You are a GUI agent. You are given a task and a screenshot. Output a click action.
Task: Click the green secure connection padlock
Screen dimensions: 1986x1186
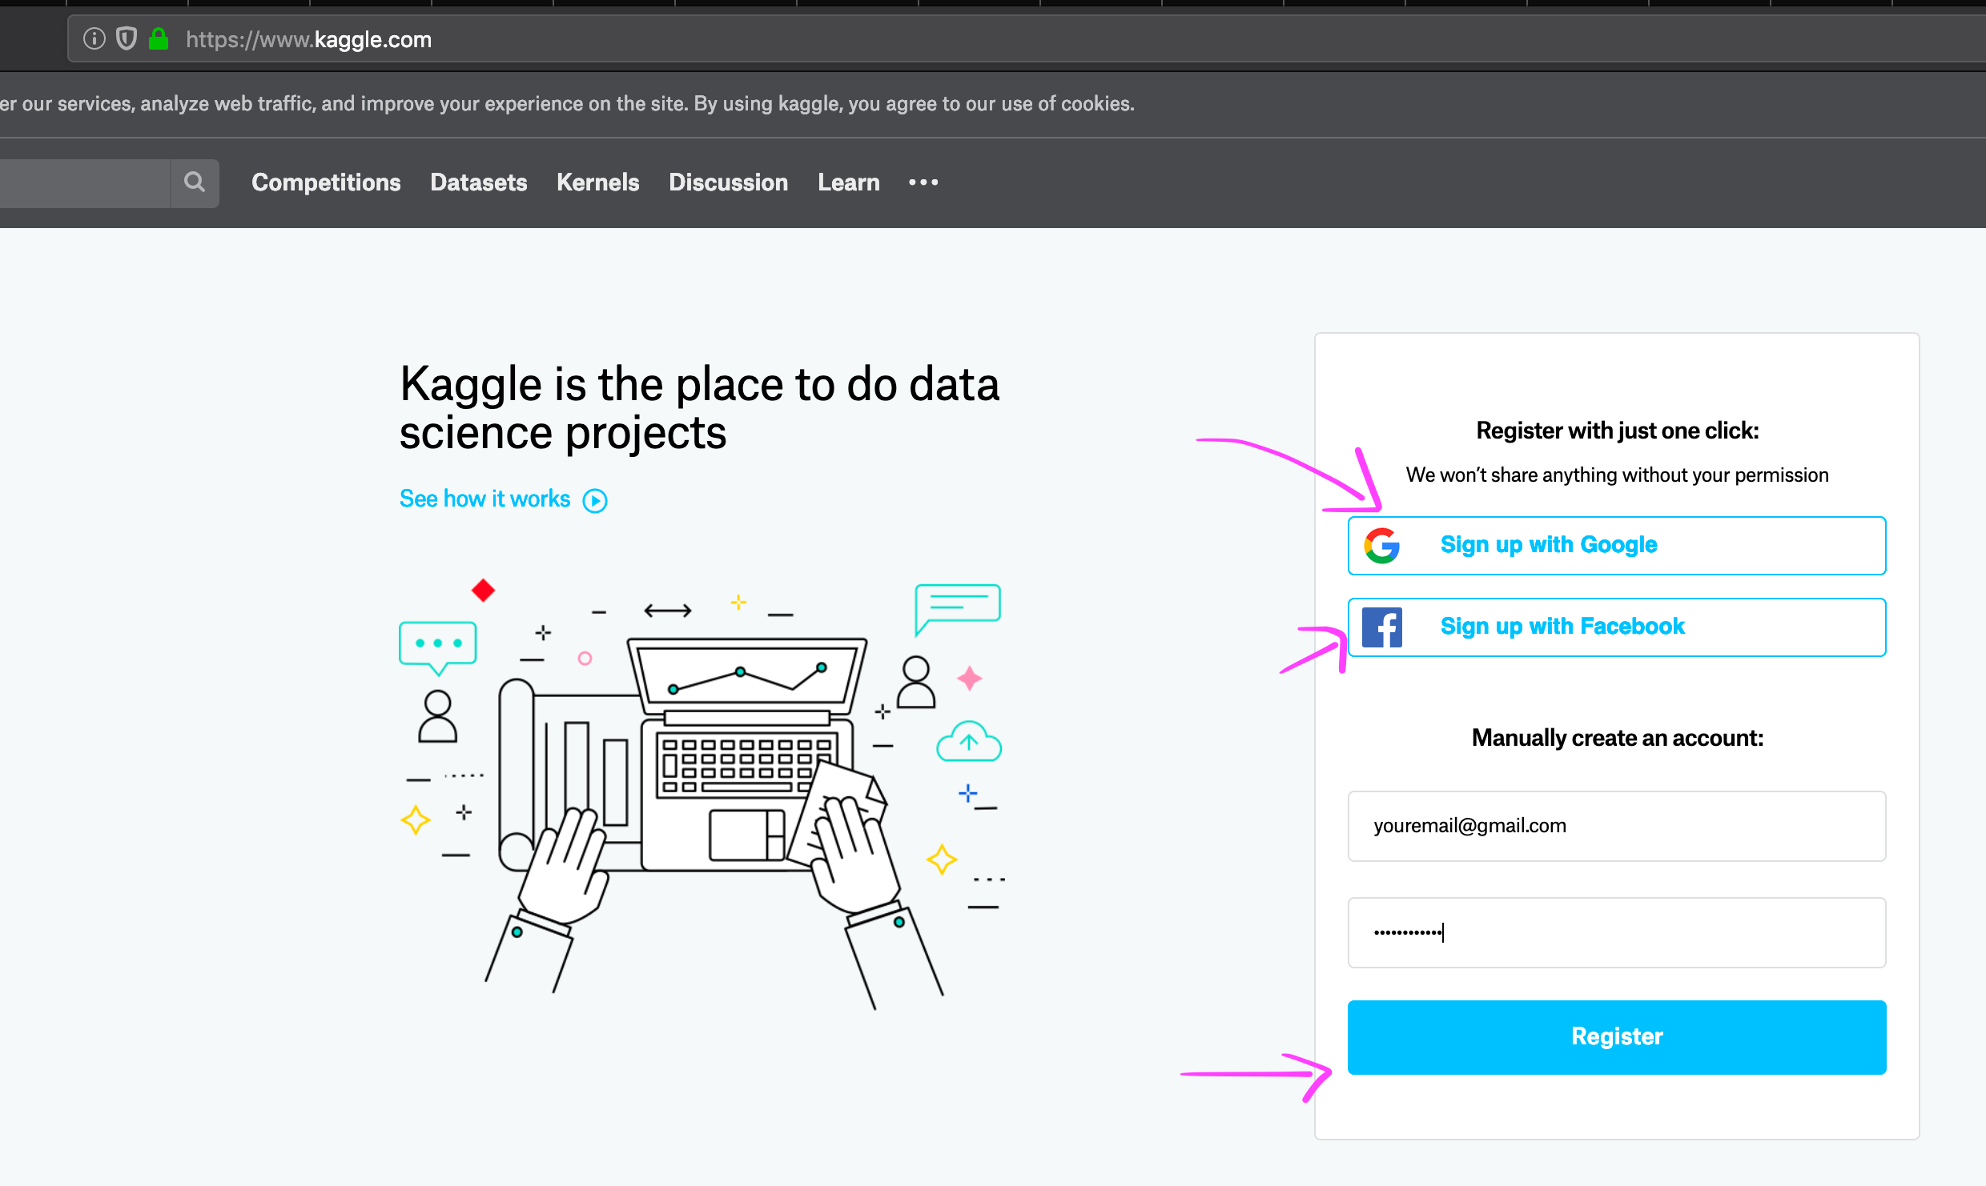(x=159, y=38)
